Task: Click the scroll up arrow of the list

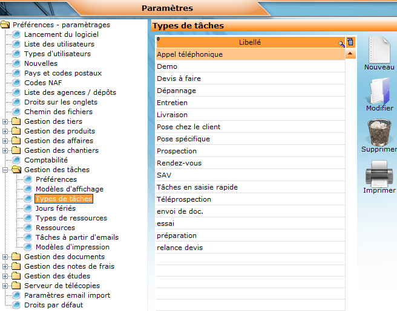Action: click(x=350, y=54)
